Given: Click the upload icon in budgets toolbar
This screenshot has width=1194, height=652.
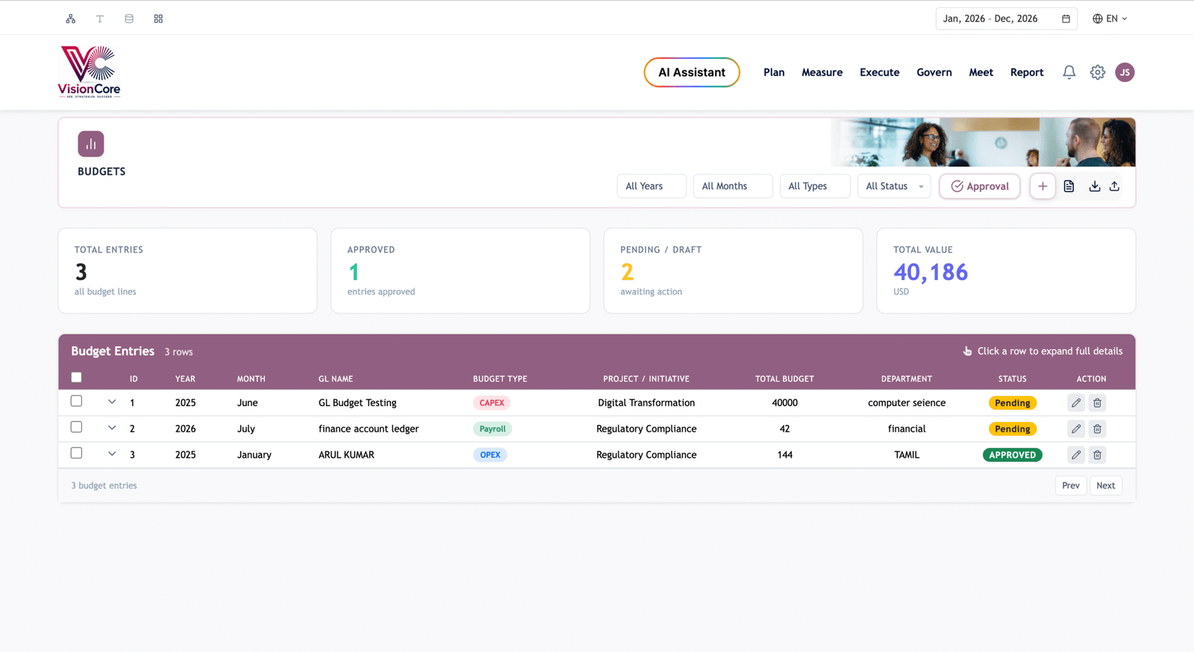Looking at the screenshot, I should click(1114, 186).
